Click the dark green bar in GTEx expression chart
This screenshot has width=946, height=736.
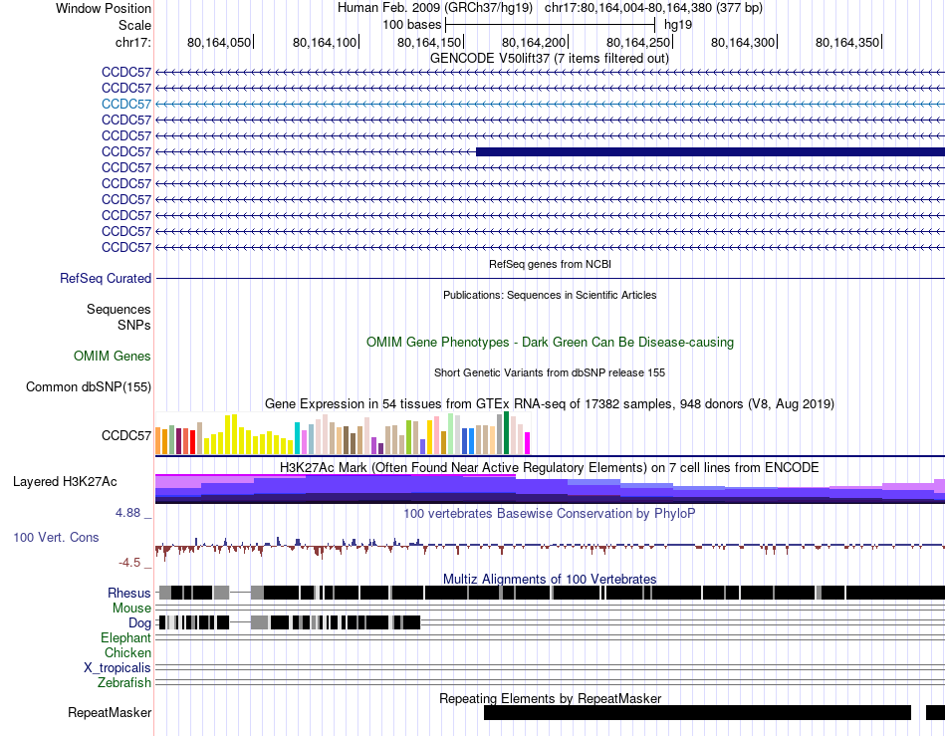coord(507,432)
